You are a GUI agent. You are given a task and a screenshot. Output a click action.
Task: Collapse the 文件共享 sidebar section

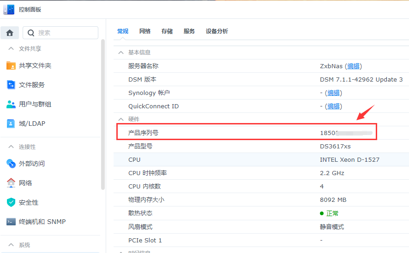pos(11,48)
